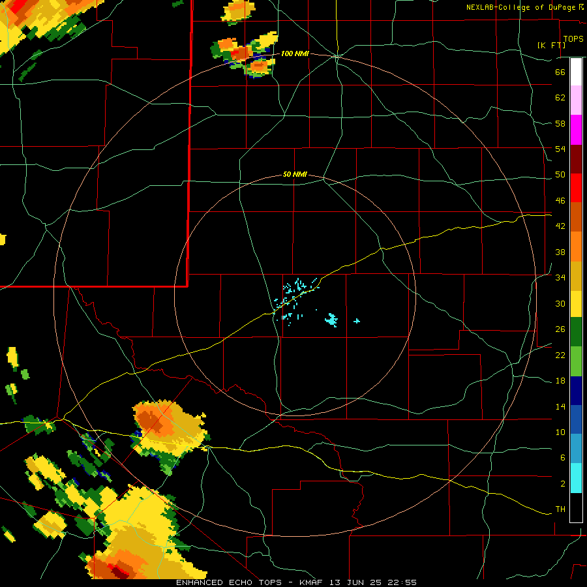Click the legend value "58"
This screenshot has width=587, height=587.
coord(560,124)
